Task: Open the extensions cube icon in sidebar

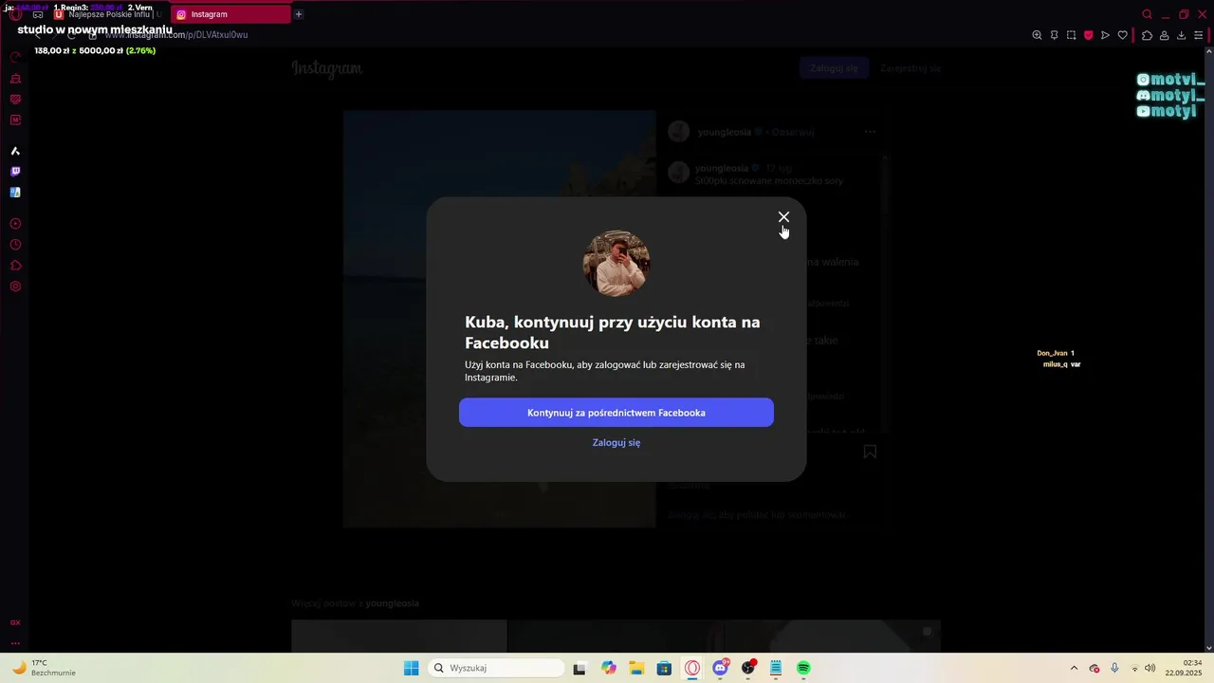Action: click(15, 266)
